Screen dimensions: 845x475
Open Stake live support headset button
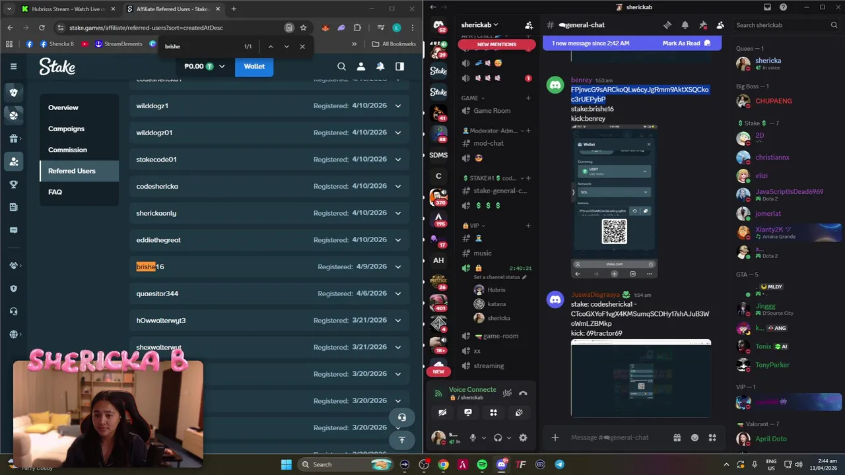pyautogui.click(x=401, y=417)
